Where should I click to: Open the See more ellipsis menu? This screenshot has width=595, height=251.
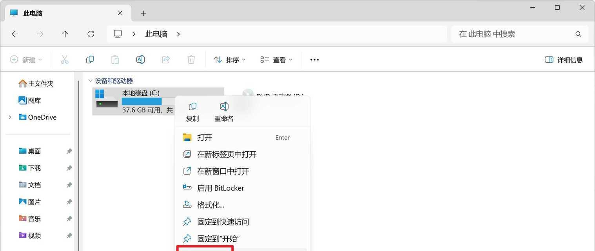[314, 60]
